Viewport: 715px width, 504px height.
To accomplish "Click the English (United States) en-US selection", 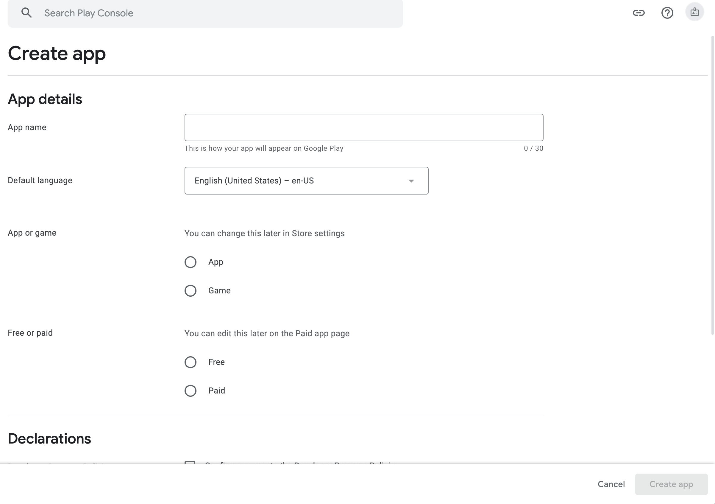I will point(254,181).
